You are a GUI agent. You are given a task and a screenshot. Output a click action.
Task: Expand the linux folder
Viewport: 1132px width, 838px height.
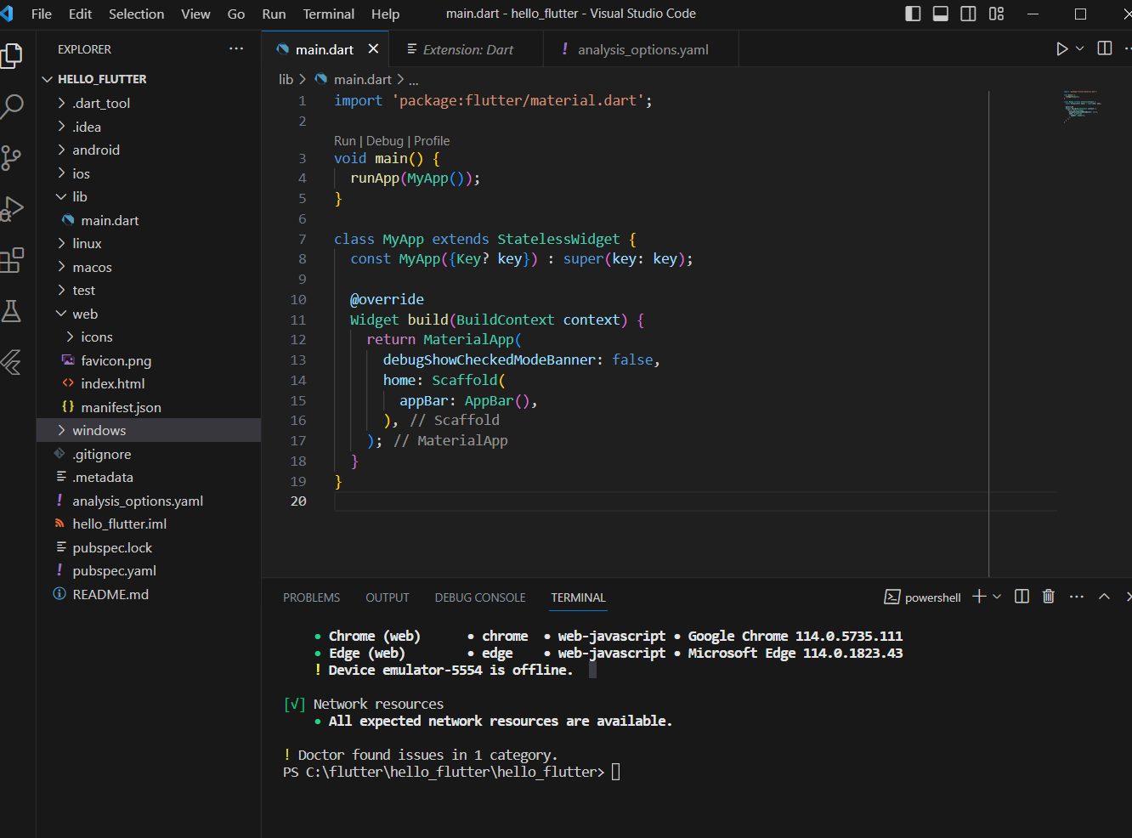tap(149, 243)
